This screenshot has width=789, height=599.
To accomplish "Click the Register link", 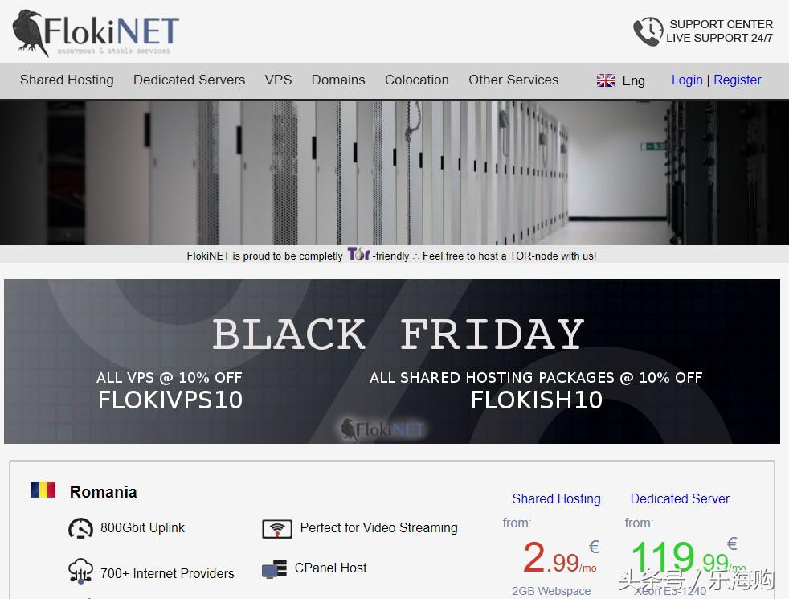I will click(737, 80).
